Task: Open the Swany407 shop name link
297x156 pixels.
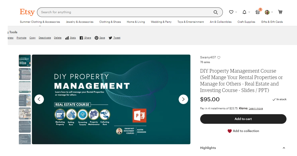Action: 208,57
